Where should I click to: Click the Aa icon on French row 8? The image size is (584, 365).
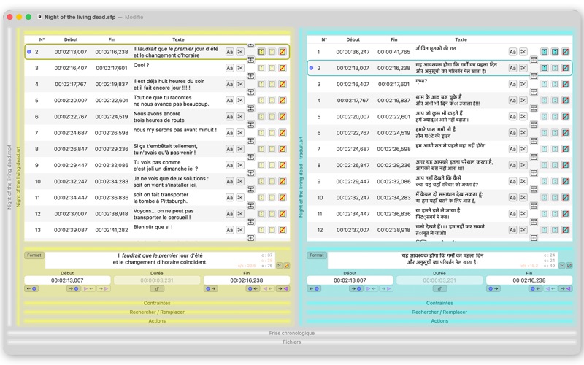click(230, 149)
